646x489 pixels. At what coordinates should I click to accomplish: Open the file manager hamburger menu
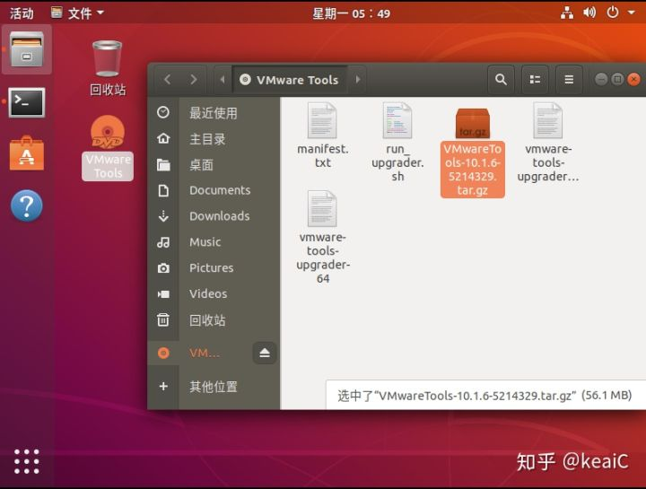click(x=569, y=79)
